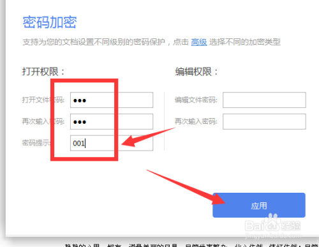319x247 pixels.
Task: Click the 打开权限 section heading
Action: (43, 71)
